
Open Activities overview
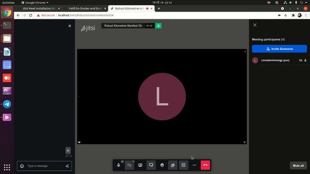[x=8, y=2]
